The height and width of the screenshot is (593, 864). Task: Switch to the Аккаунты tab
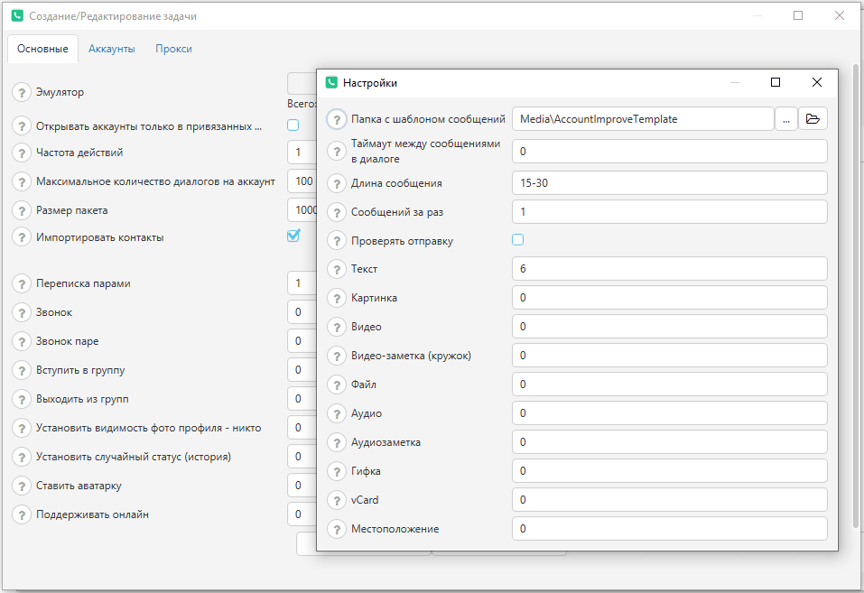pos(112,49)
